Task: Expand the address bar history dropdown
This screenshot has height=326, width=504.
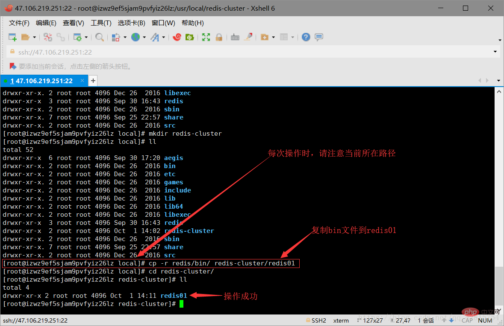Action: (x=495, y=52)
